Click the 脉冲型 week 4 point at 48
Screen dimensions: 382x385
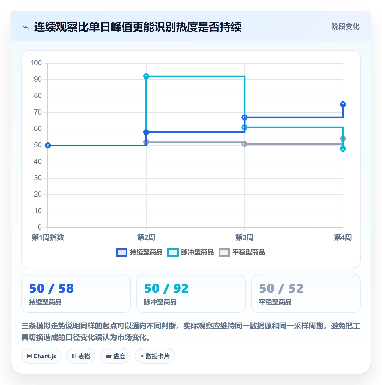point(343,149)
